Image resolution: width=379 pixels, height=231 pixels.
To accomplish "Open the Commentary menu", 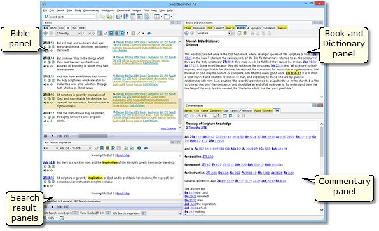I will [x=91, y=11].
